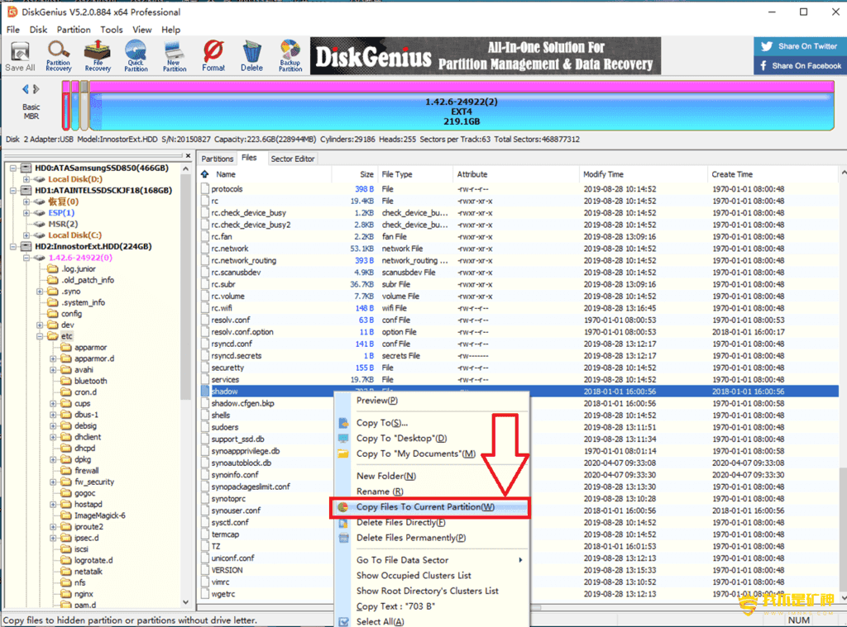Viewport: 847px width, 627px height.
Task: Sort files by Modify Time column header
Action: coord(603,174)
